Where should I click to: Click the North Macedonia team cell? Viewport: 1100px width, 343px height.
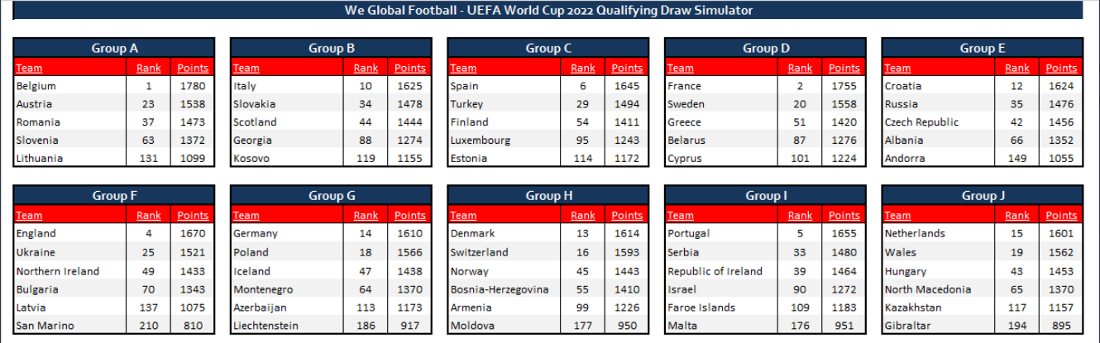point(928,289)
